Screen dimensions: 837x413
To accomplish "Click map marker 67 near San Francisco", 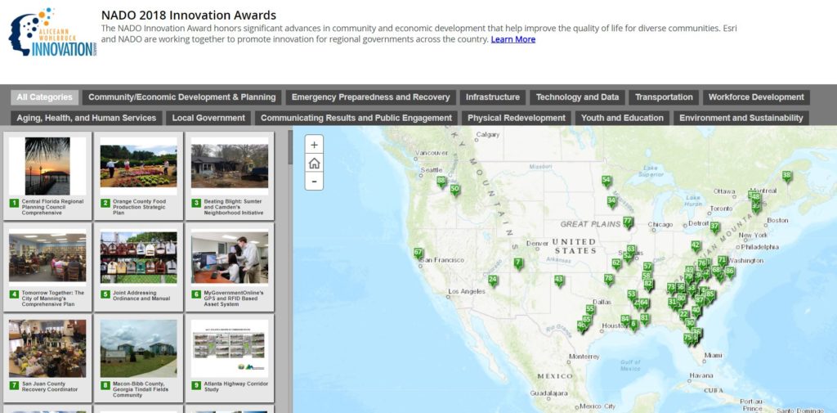I will [x=418, y=253].
